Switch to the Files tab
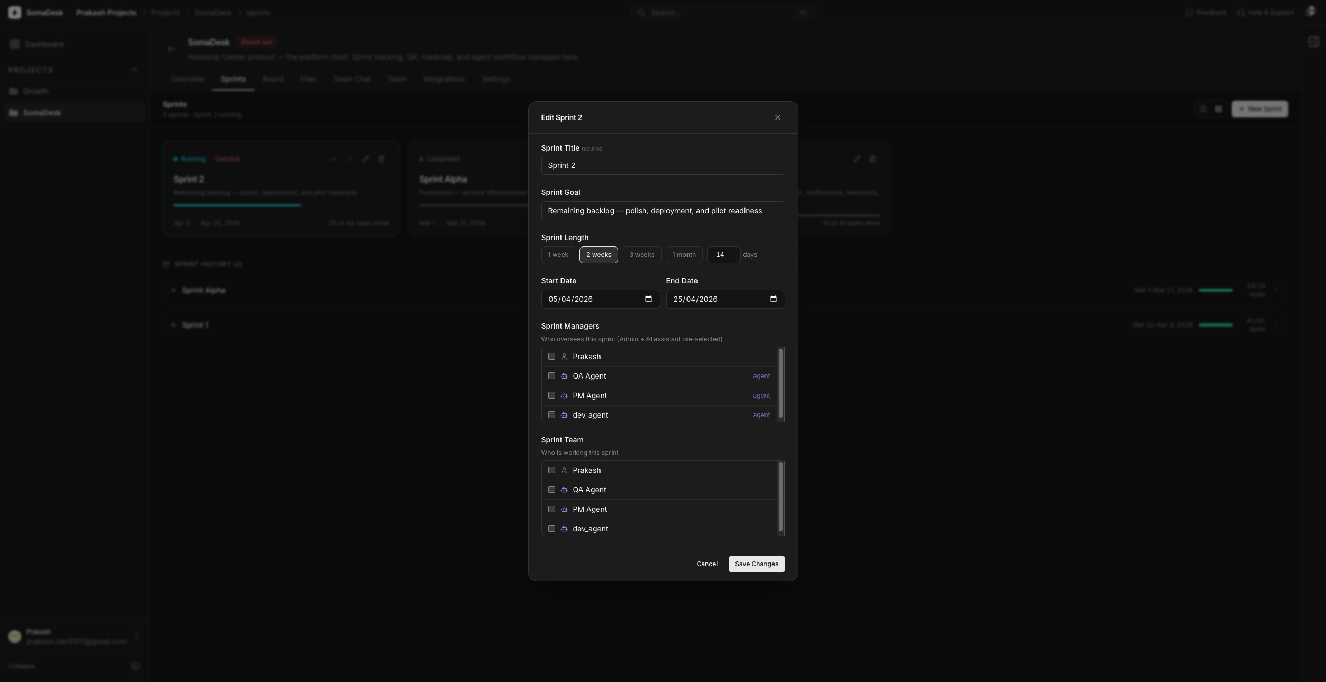 [x=308, y=79]
